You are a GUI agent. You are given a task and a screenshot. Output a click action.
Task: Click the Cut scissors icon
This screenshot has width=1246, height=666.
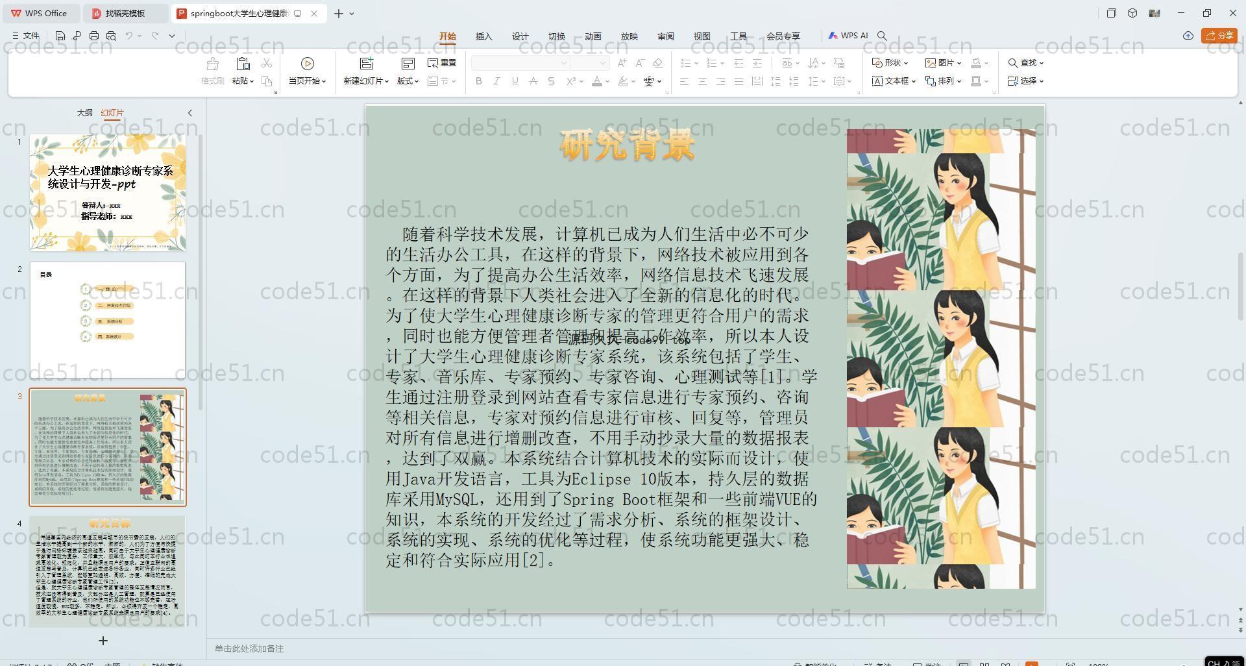(x=267, y=63)
